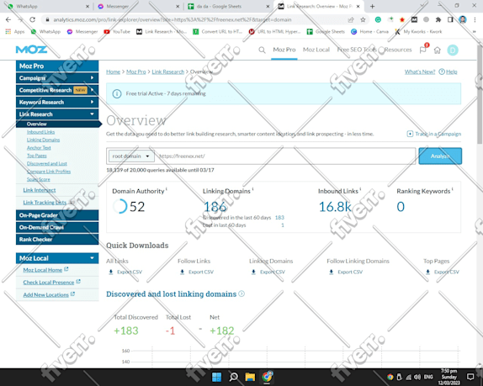This screenshot has height=386, width=483.
Task: Open YouTube bookmark in bookmarks bar
Action: point(117,31)
